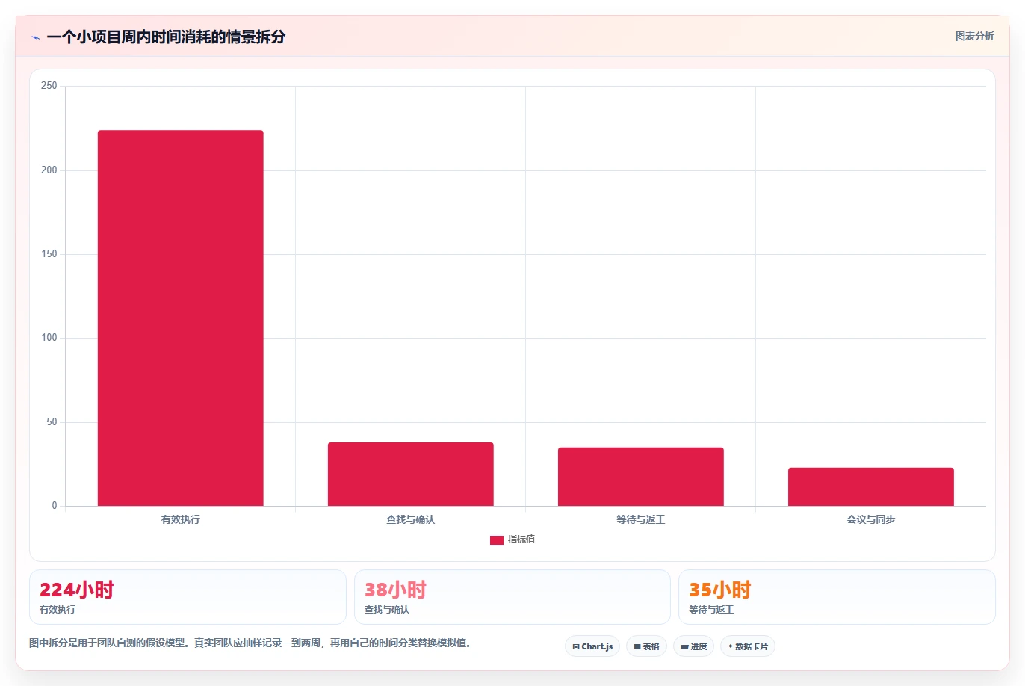Click the 等待与返工 x-axis label

tap(641, 519)
